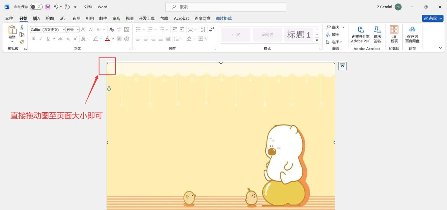
Task: Click the 保存到百度网盘 button
Action: (x=412, y=35)
